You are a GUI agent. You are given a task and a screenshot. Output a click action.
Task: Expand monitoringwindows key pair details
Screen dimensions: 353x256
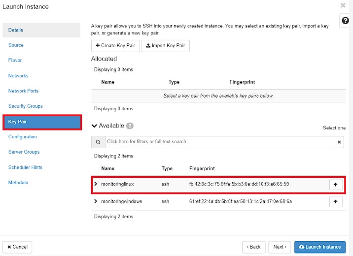[x=96, y=201]
